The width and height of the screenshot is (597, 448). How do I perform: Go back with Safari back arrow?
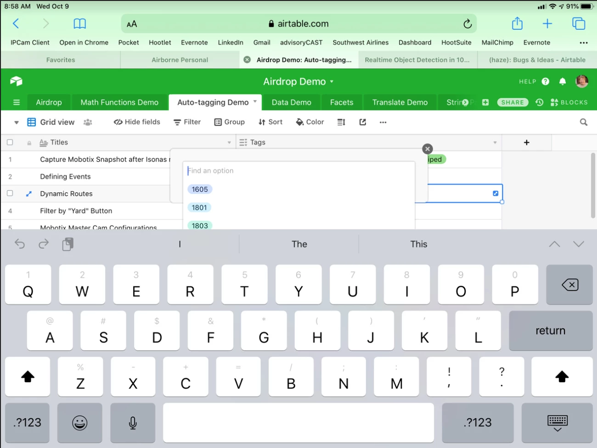[16, 23]
